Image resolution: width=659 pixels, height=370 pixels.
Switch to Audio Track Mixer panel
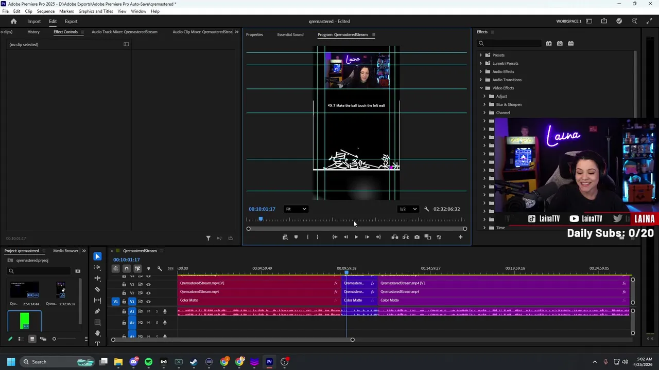click(x=125, y=32)
